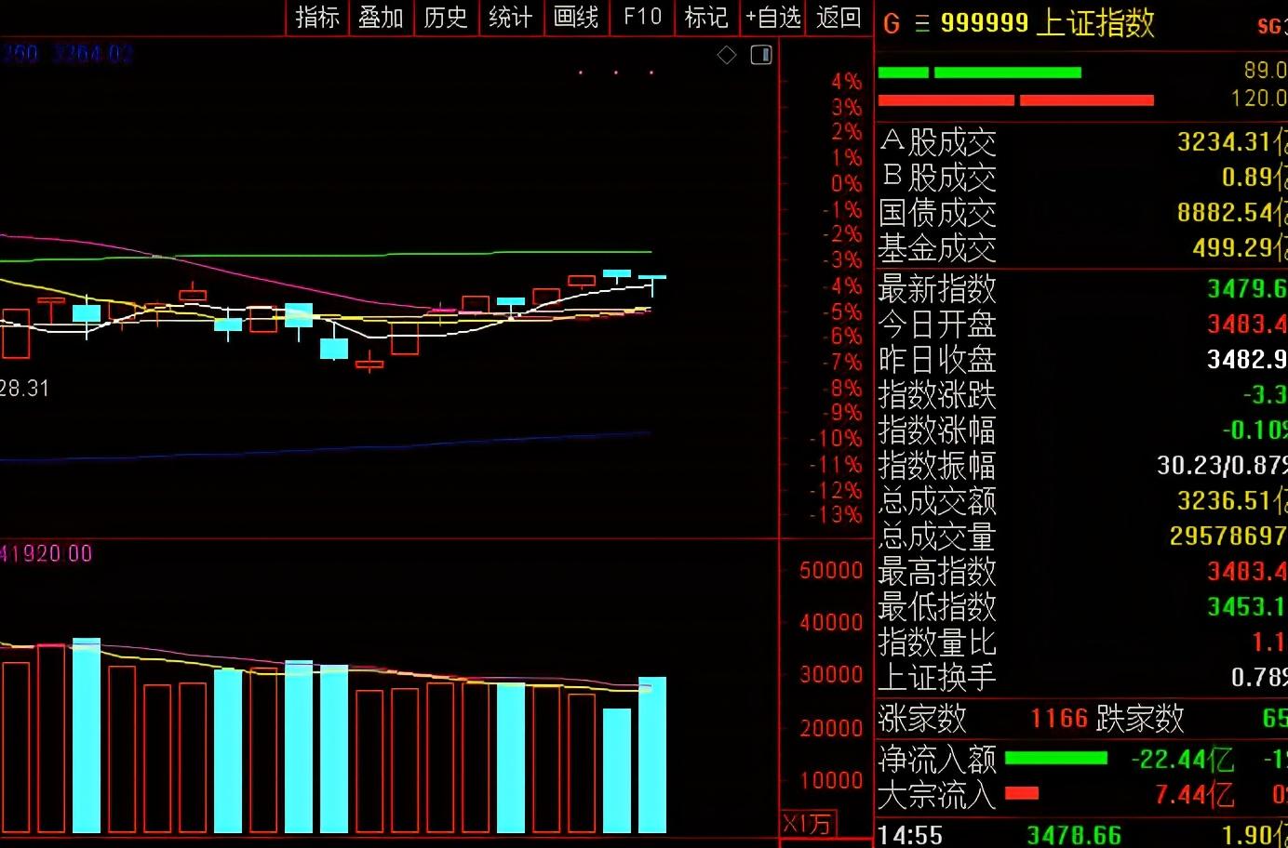1288x848 pixels.
Task: Open the three-line menu icon next to G
Action: [922, 23]
